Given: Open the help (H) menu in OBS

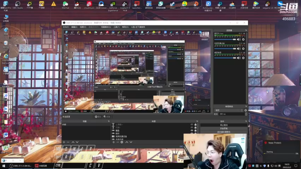Looking at the screenshot, I should tap(125, 27).
